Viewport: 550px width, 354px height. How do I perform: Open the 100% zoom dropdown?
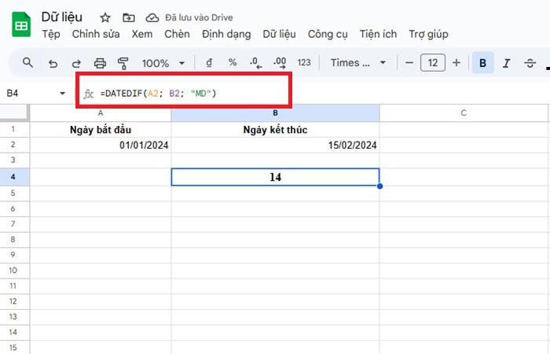[163, 63]
